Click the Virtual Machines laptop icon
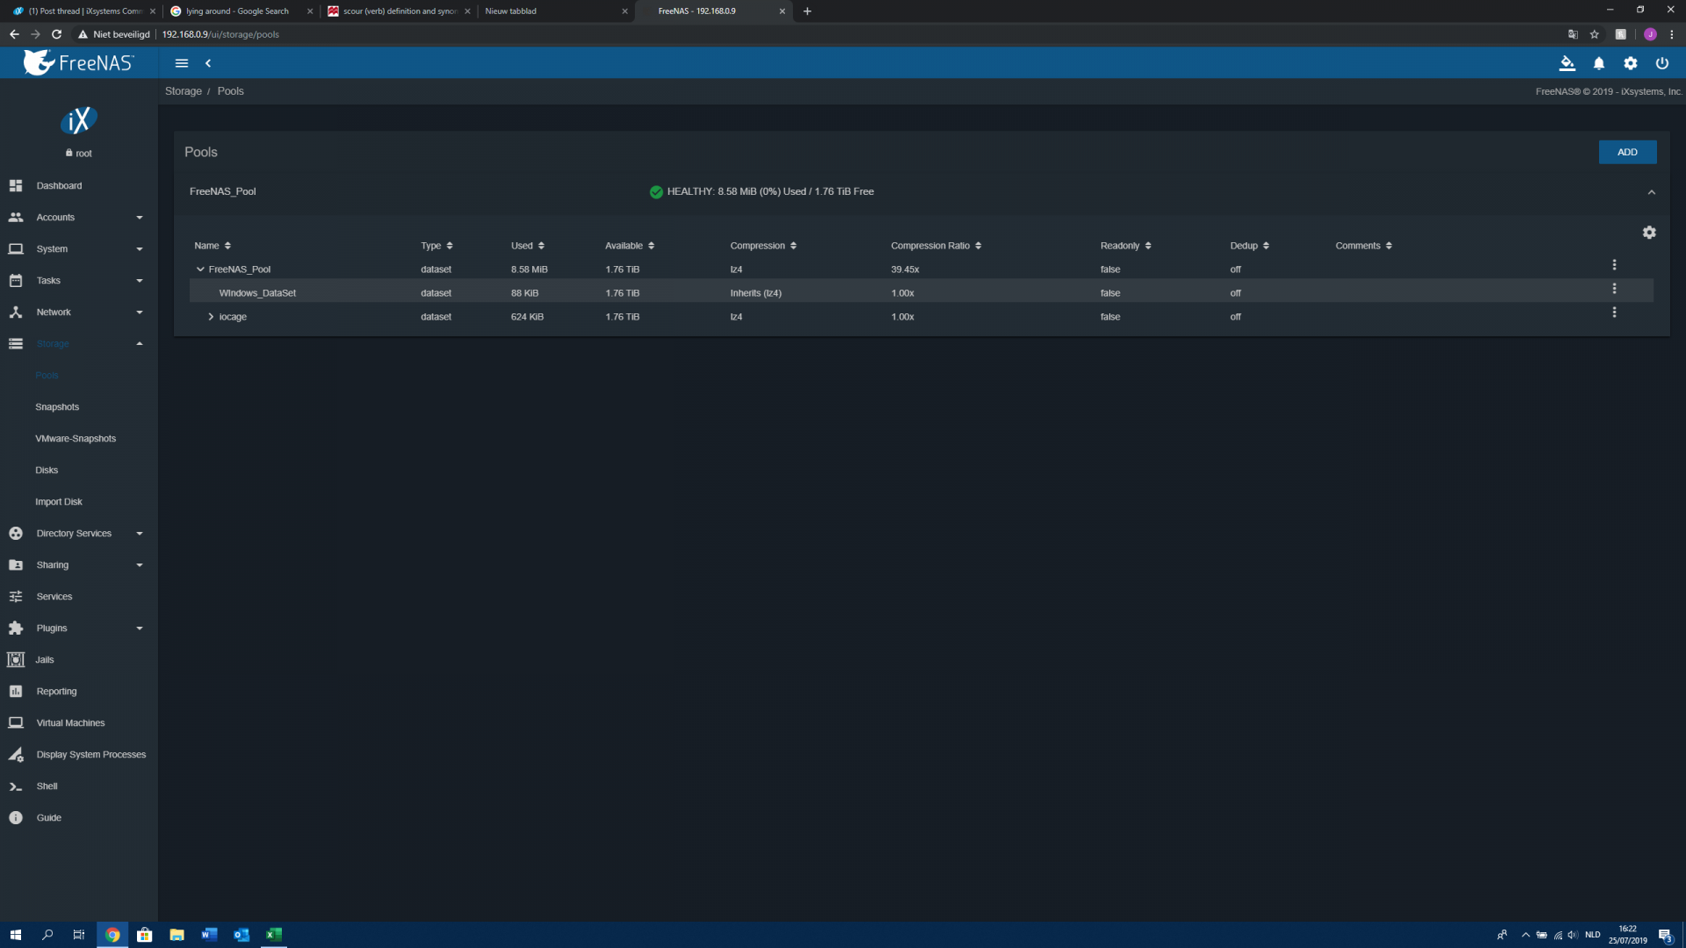This screenshot has width=1686, height=948. 16,723
